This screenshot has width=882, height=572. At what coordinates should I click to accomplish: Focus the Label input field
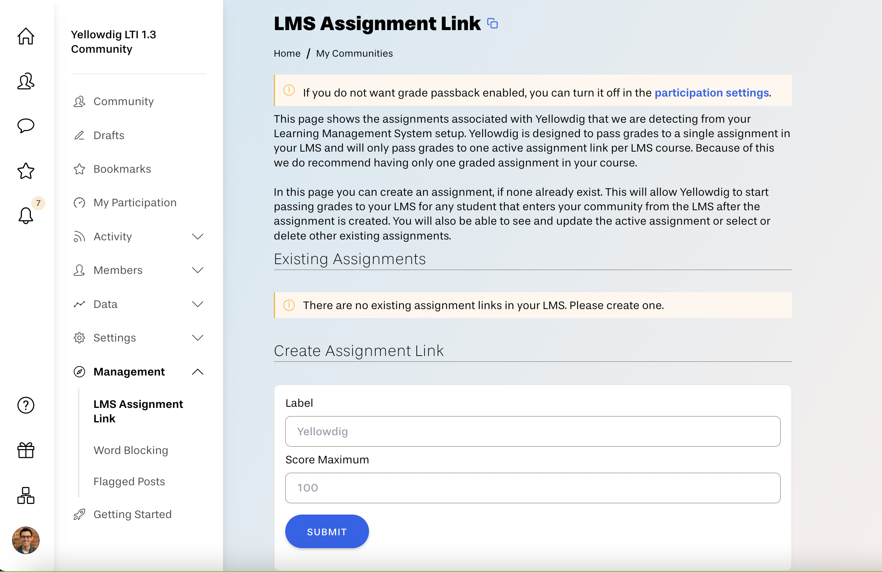click(533, 431)
